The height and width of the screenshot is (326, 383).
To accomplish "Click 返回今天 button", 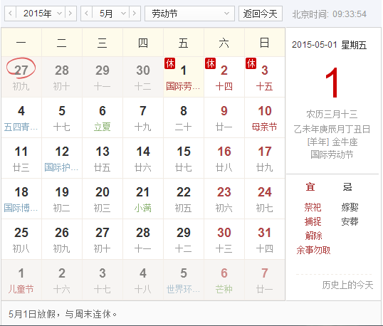I will (261, 14).
